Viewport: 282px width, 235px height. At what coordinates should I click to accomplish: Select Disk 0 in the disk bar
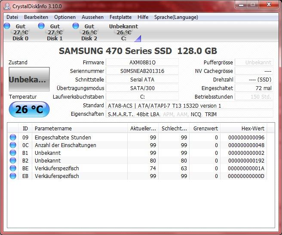[21, 32]
